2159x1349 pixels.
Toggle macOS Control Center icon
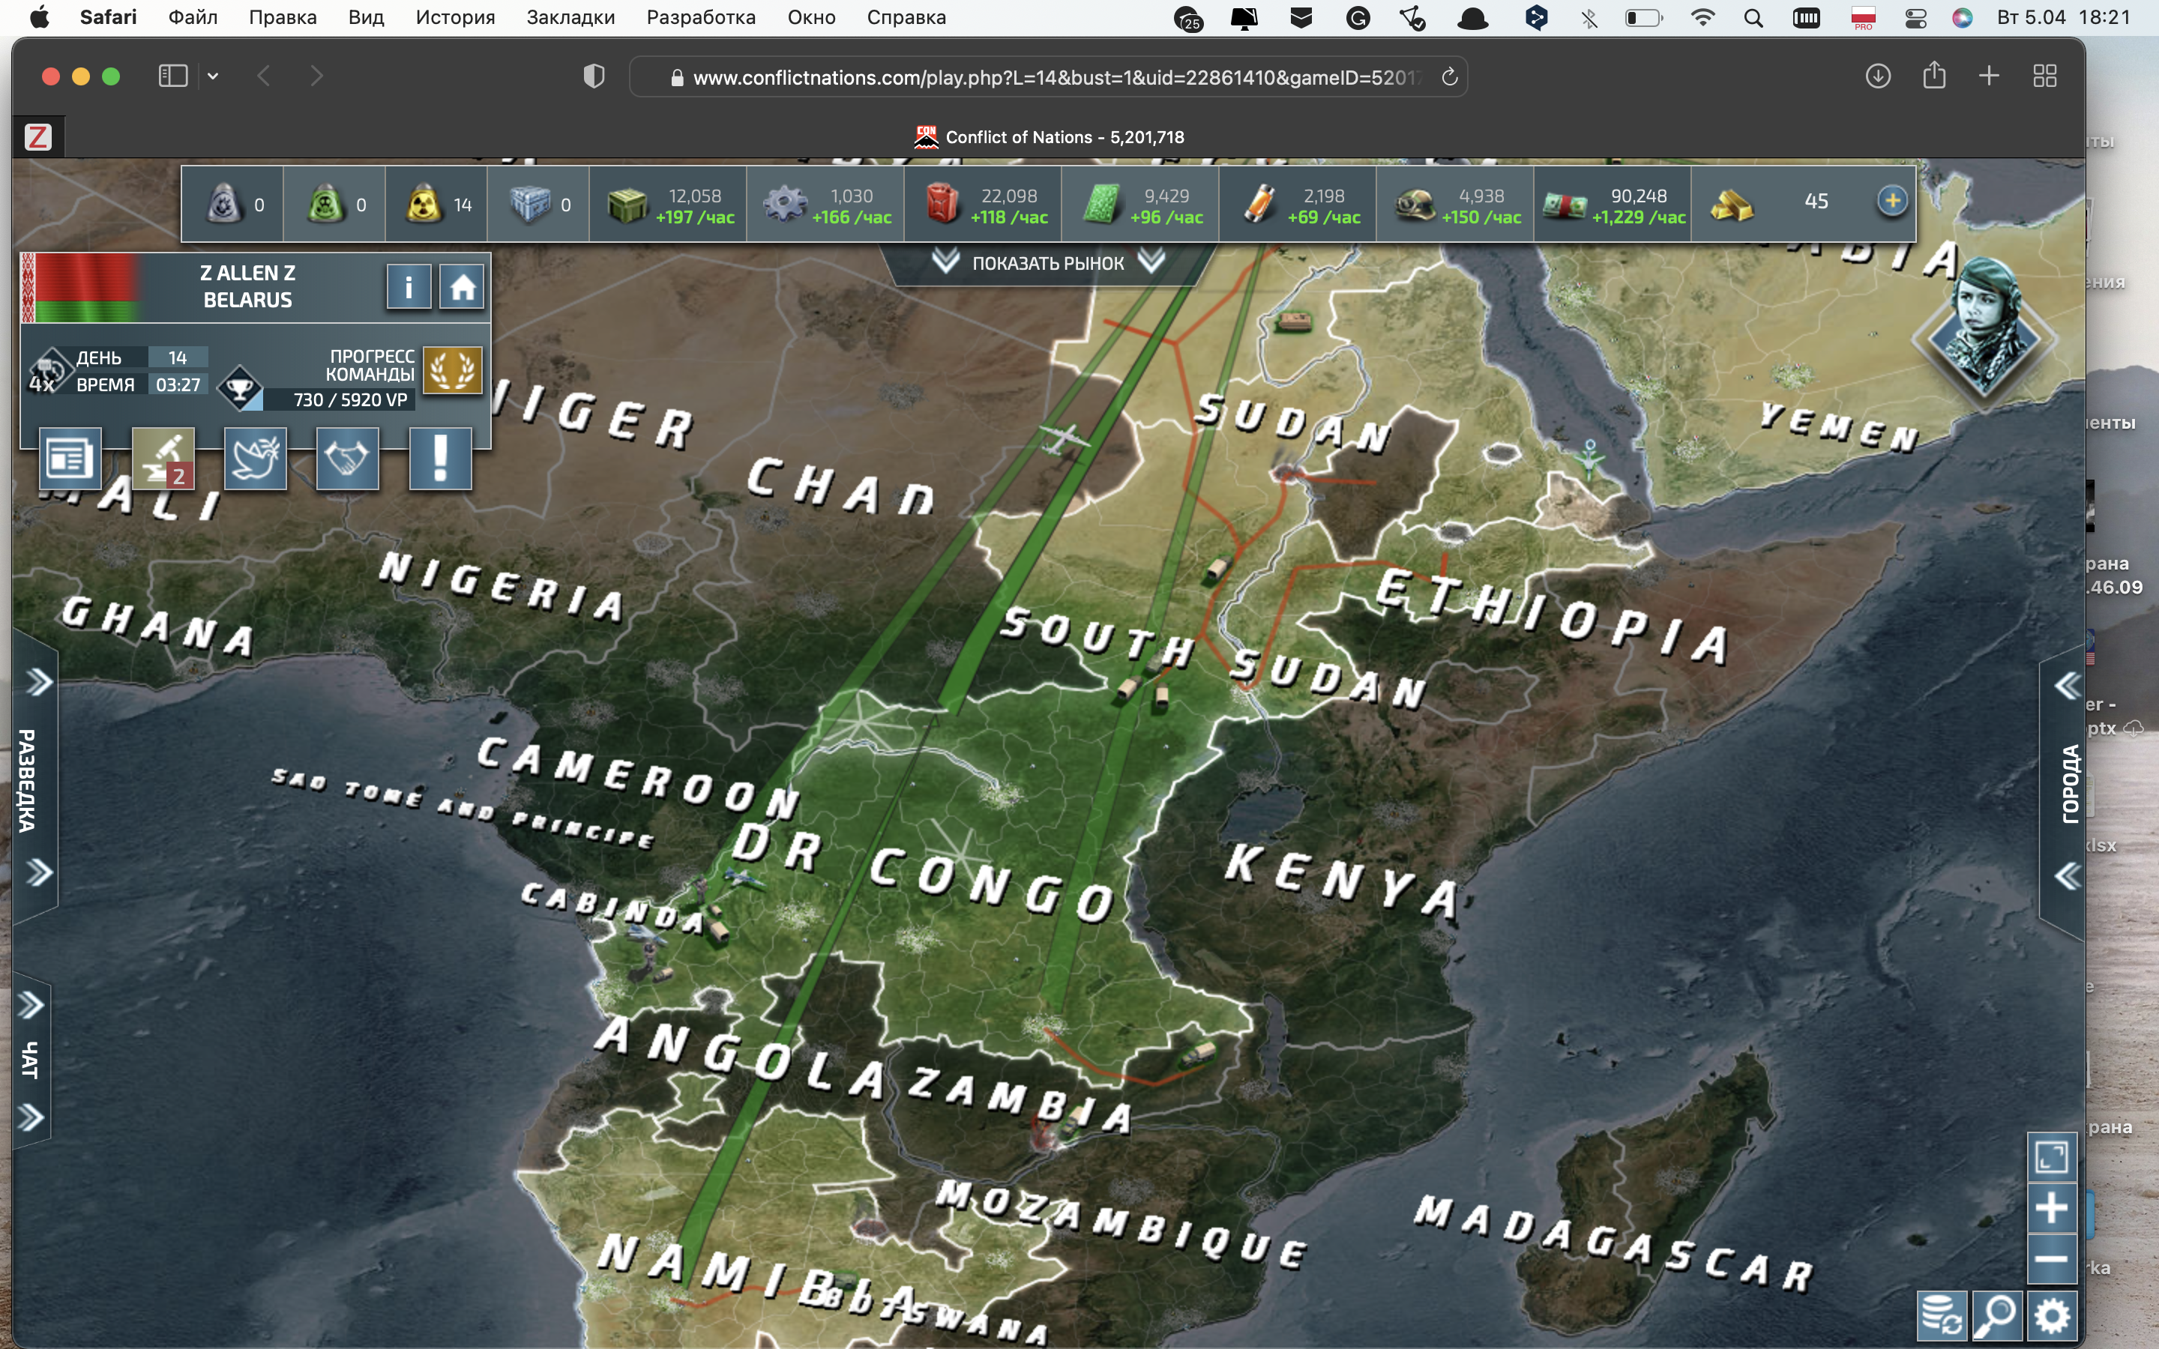1915,18
